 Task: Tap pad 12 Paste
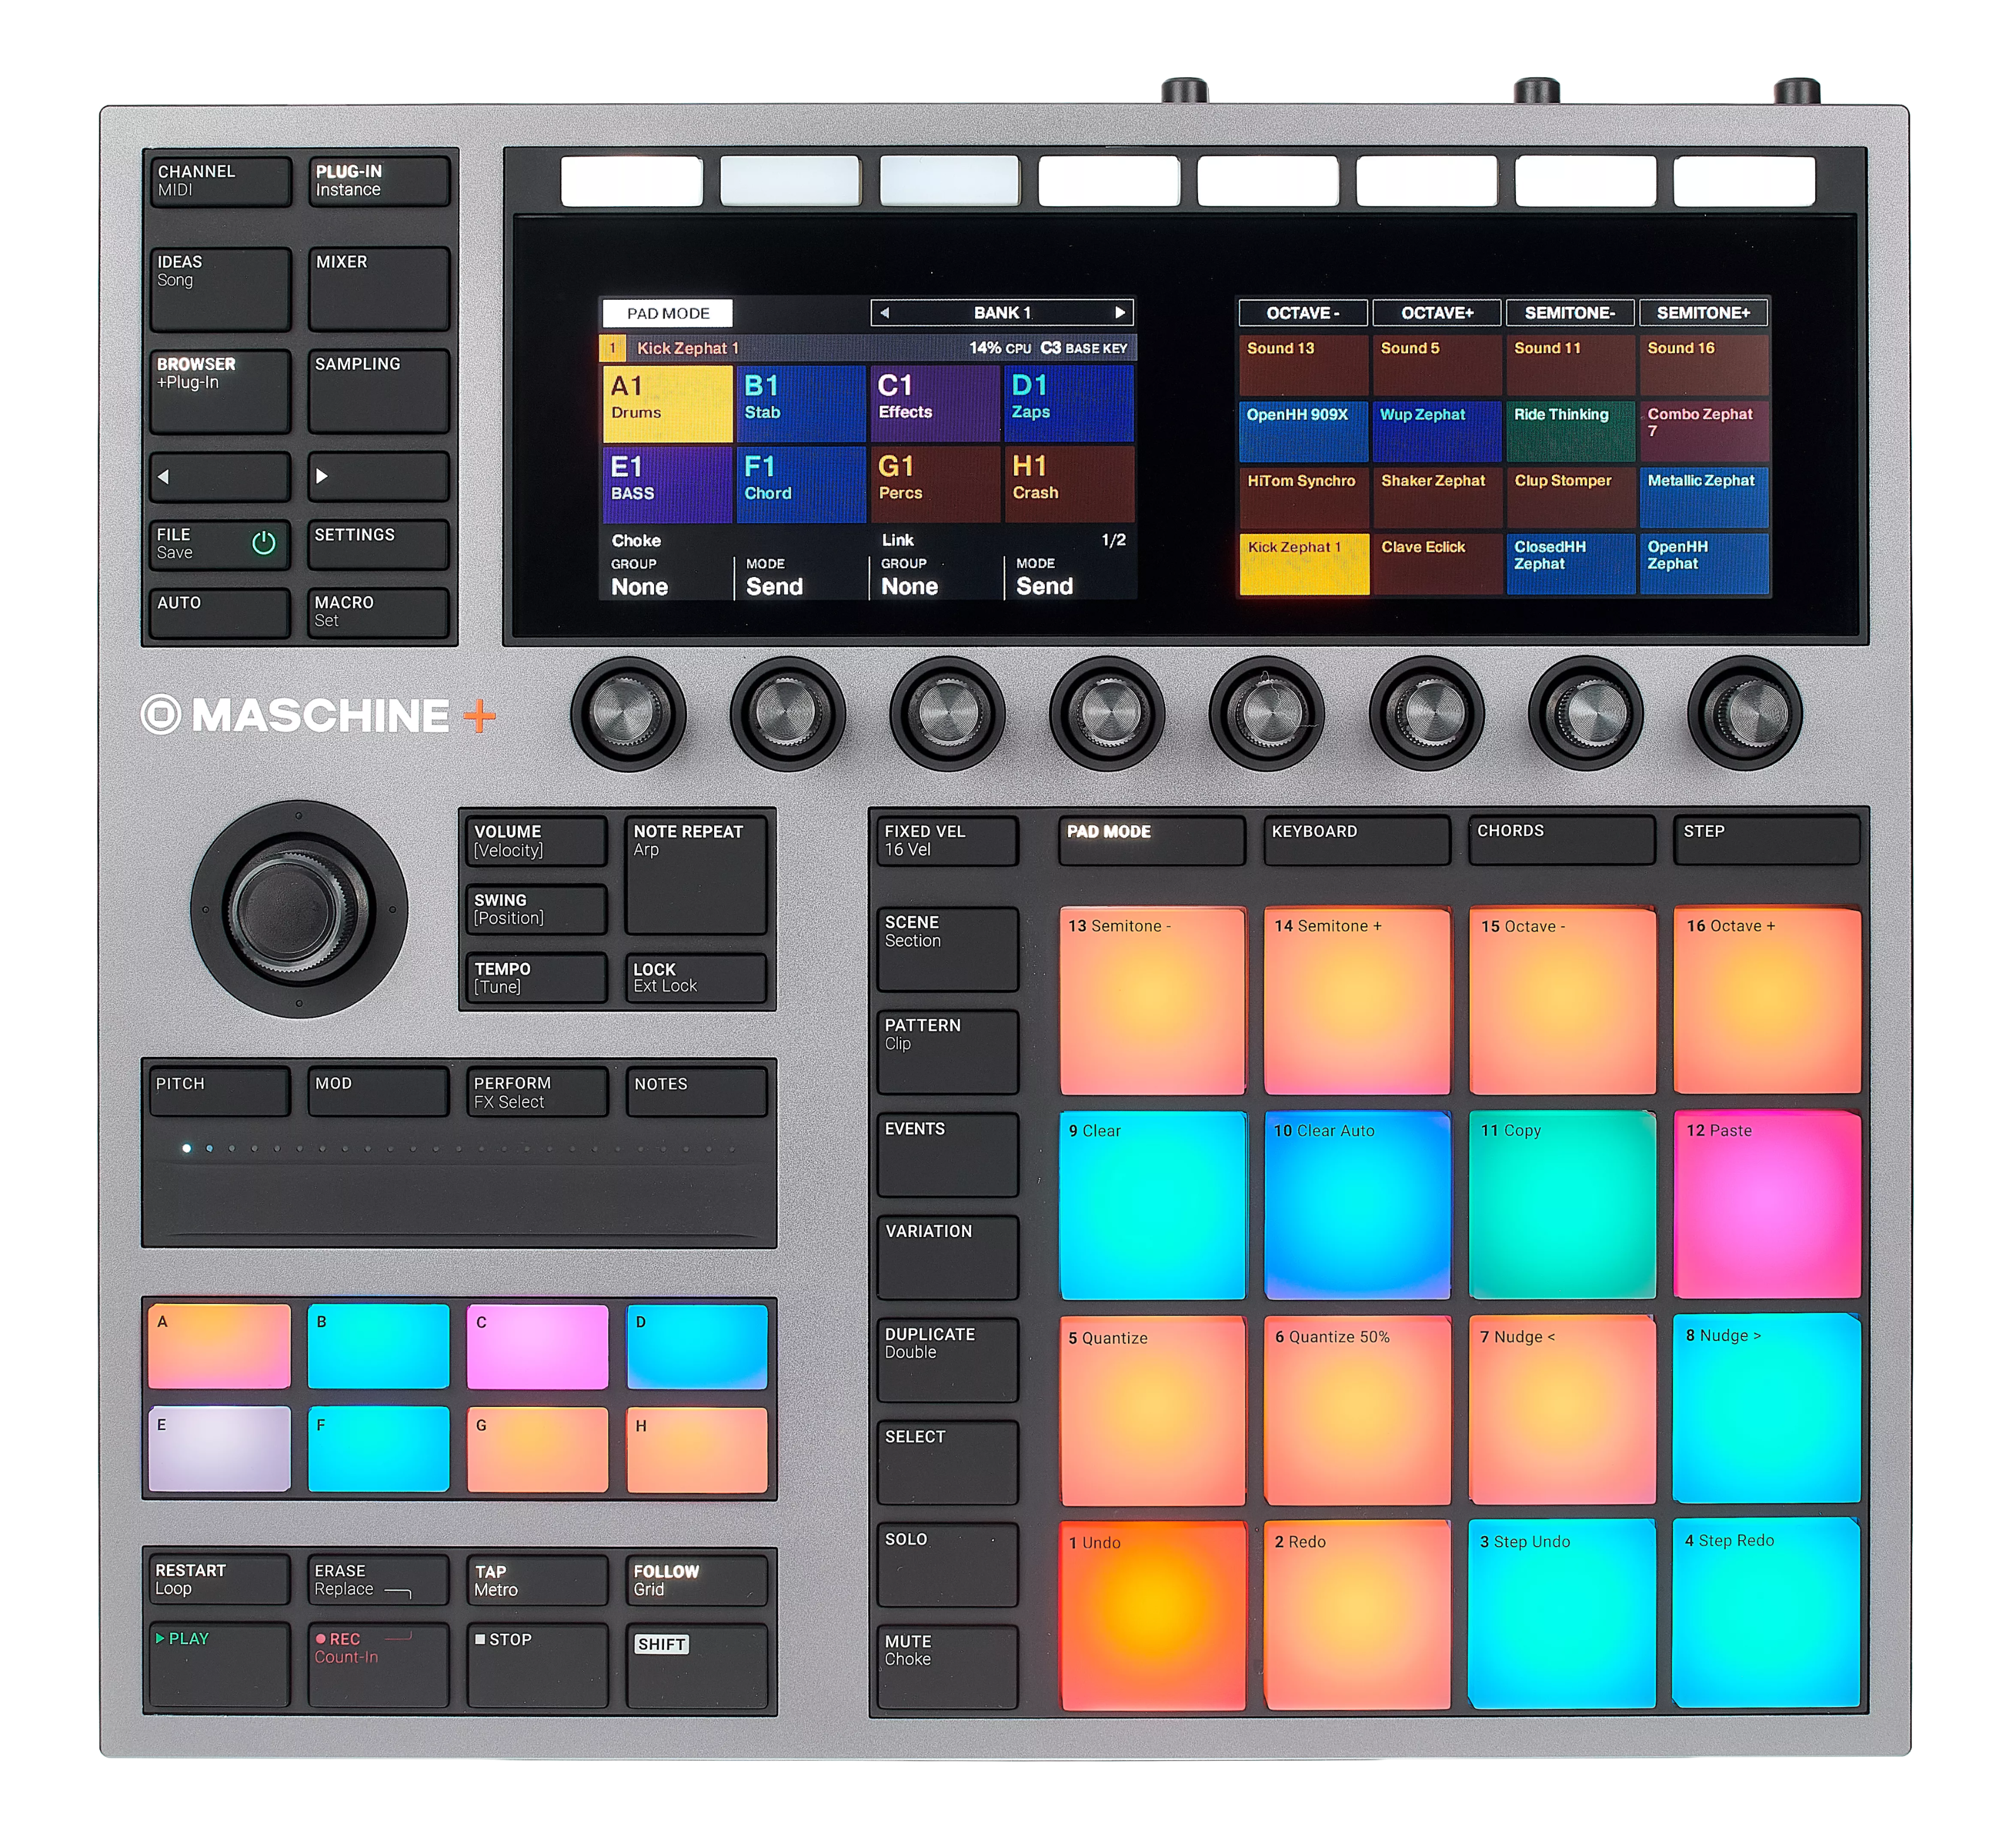point(1767,1205)
